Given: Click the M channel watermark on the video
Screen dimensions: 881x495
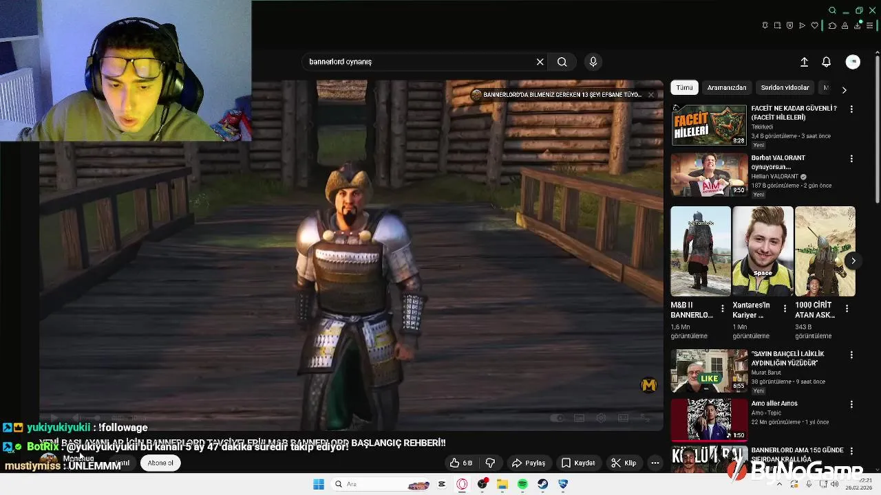Looking at the screenshot, I should [648, 385].
